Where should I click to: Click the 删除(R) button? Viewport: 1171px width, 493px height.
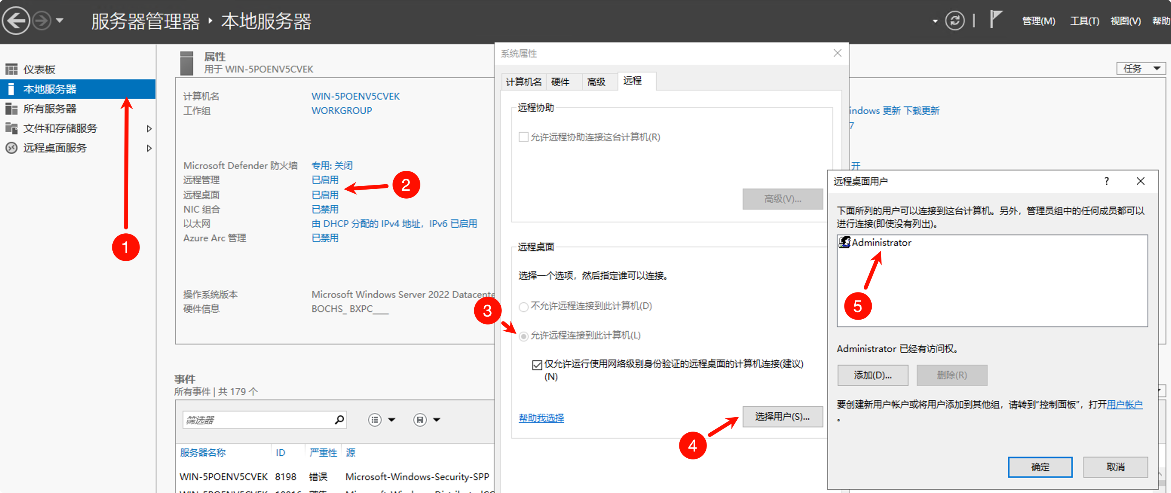(952, 375)
